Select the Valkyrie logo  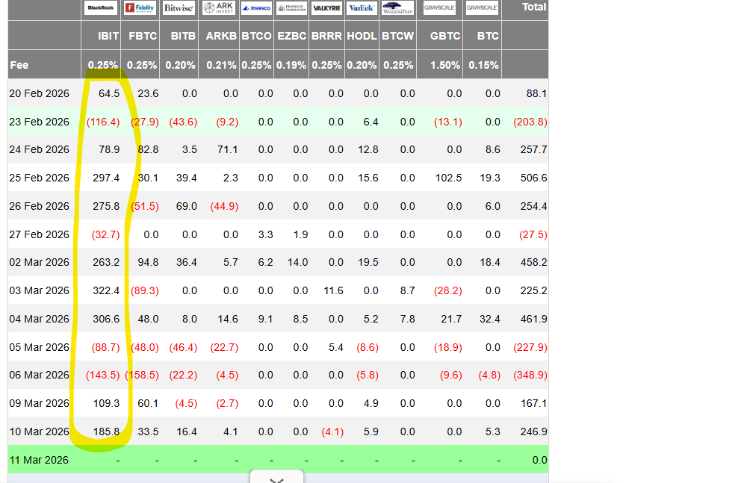[326, 8]
